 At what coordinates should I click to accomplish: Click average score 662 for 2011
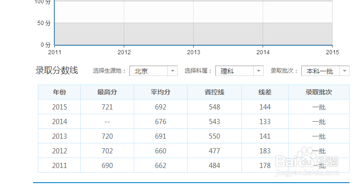[x=161, y=165]
